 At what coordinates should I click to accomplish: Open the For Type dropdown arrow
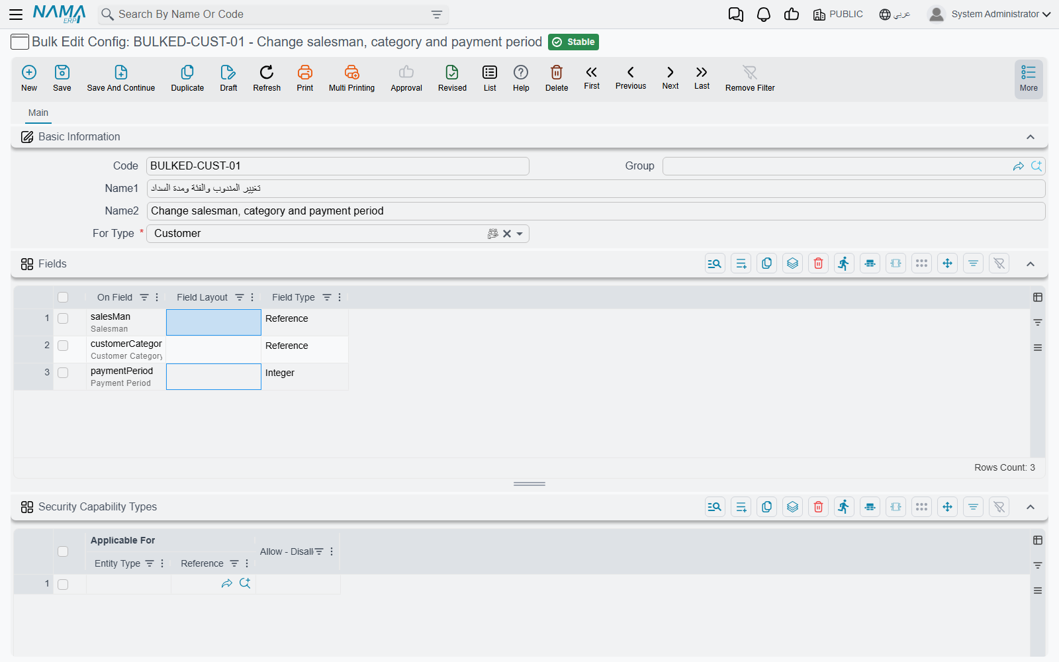(x=520, y=234)
